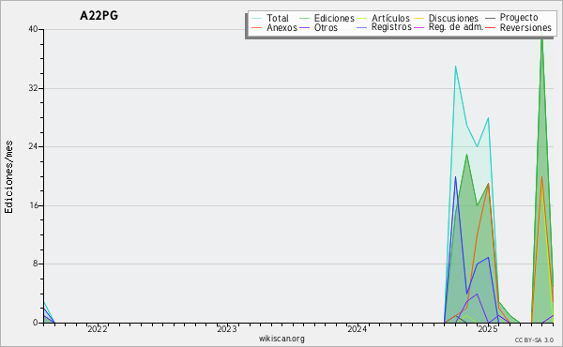This screenshot has height=347, width=563.
Task: Click the Reg. de adm. legend label
Action: coord(456,27)
